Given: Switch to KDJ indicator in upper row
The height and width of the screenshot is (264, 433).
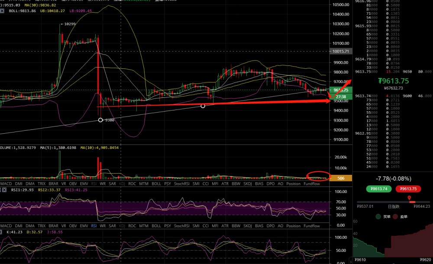Looking at the screenshot, I should pos(122,184).
